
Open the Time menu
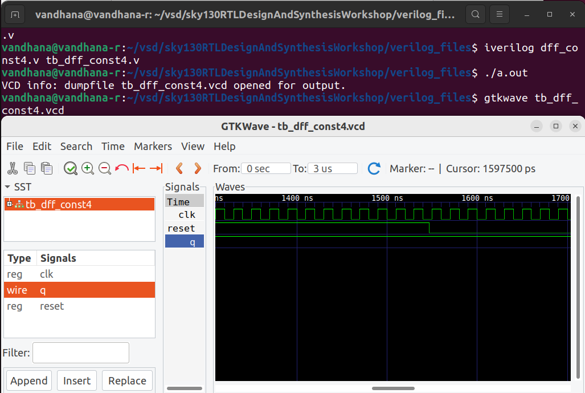point(112,147)
